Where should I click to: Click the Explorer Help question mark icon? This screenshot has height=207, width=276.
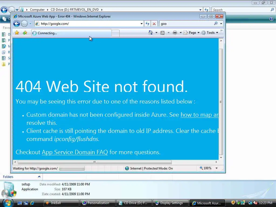271,19
